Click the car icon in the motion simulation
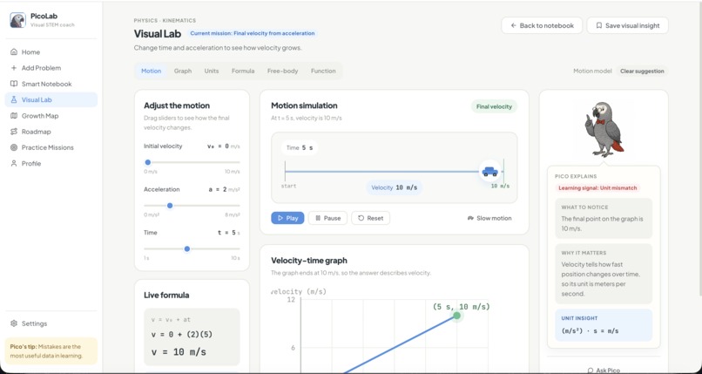Screen dimensions: 702x374 489,171
